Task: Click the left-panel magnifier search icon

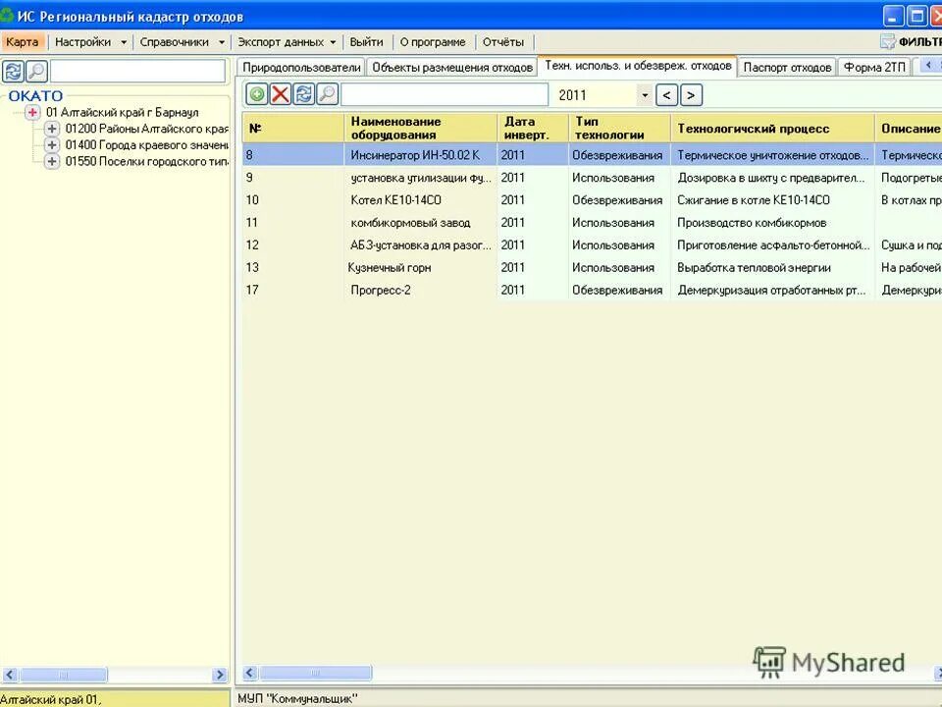Action: pyautogui.click(x=36, y=71)
